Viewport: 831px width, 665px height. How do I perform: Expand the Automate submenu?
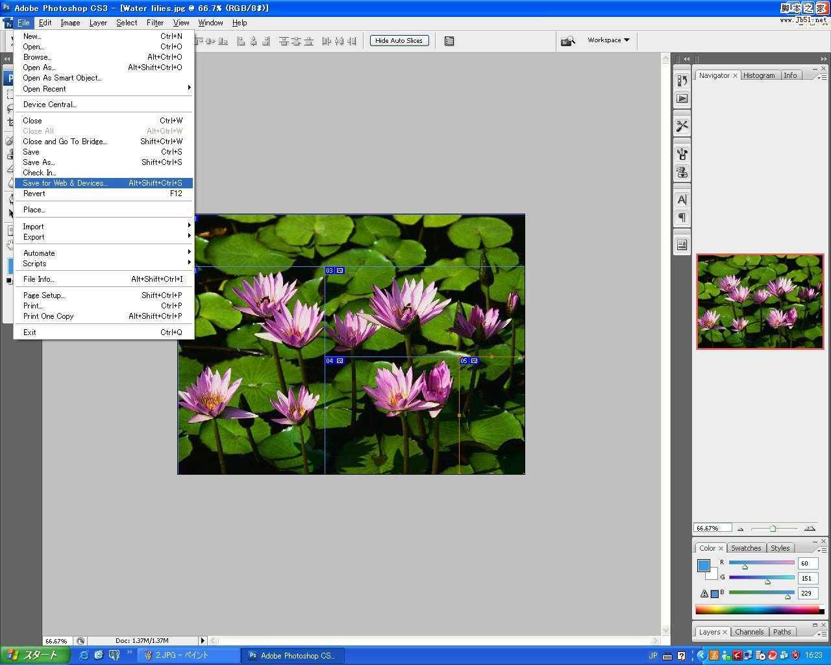click(104, 253)
